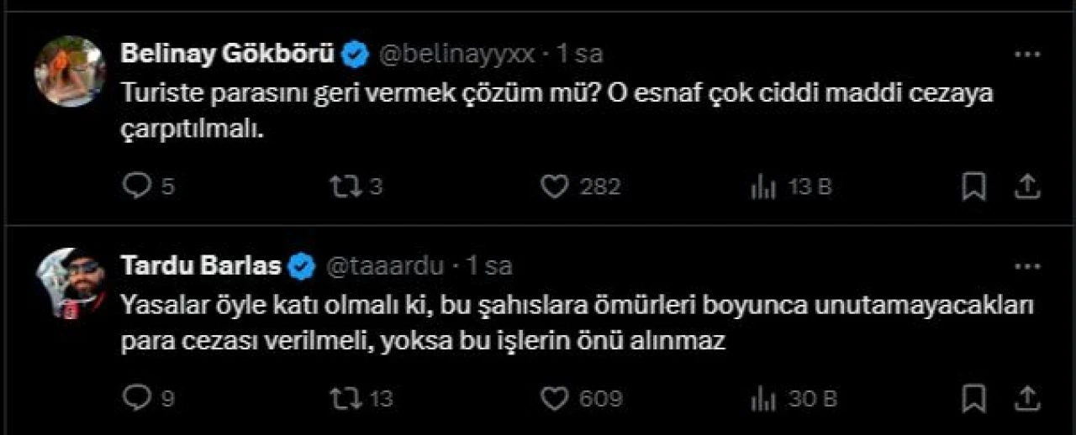The image size is (1076, 435).
Task: Open Belinay Gökbörü's profile picture
Action: (x=69, y=71)
